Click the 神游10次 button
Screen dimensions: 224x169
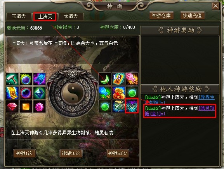[x=71, y=153]
